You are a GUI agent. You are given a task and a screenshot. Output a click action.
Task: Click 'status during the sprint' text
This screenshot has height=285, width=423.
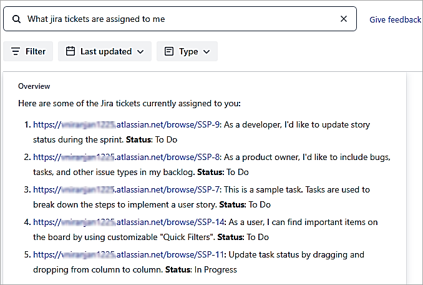click(x=78, y=139)
